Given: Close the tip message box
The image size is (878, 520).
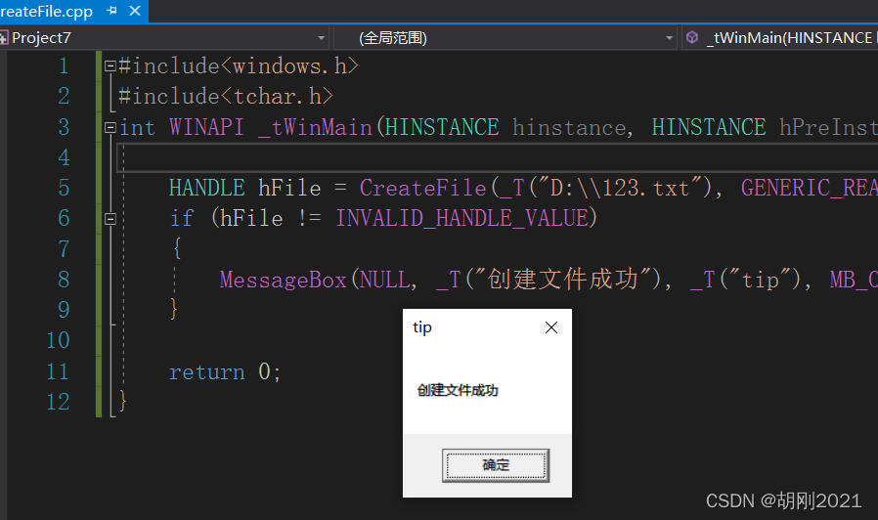Looking at the screenshot, I should [x=551, y=328].
